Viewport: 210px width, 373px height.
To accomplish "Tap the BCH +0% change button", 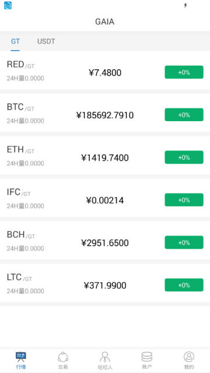I will (x=184, y=242).
